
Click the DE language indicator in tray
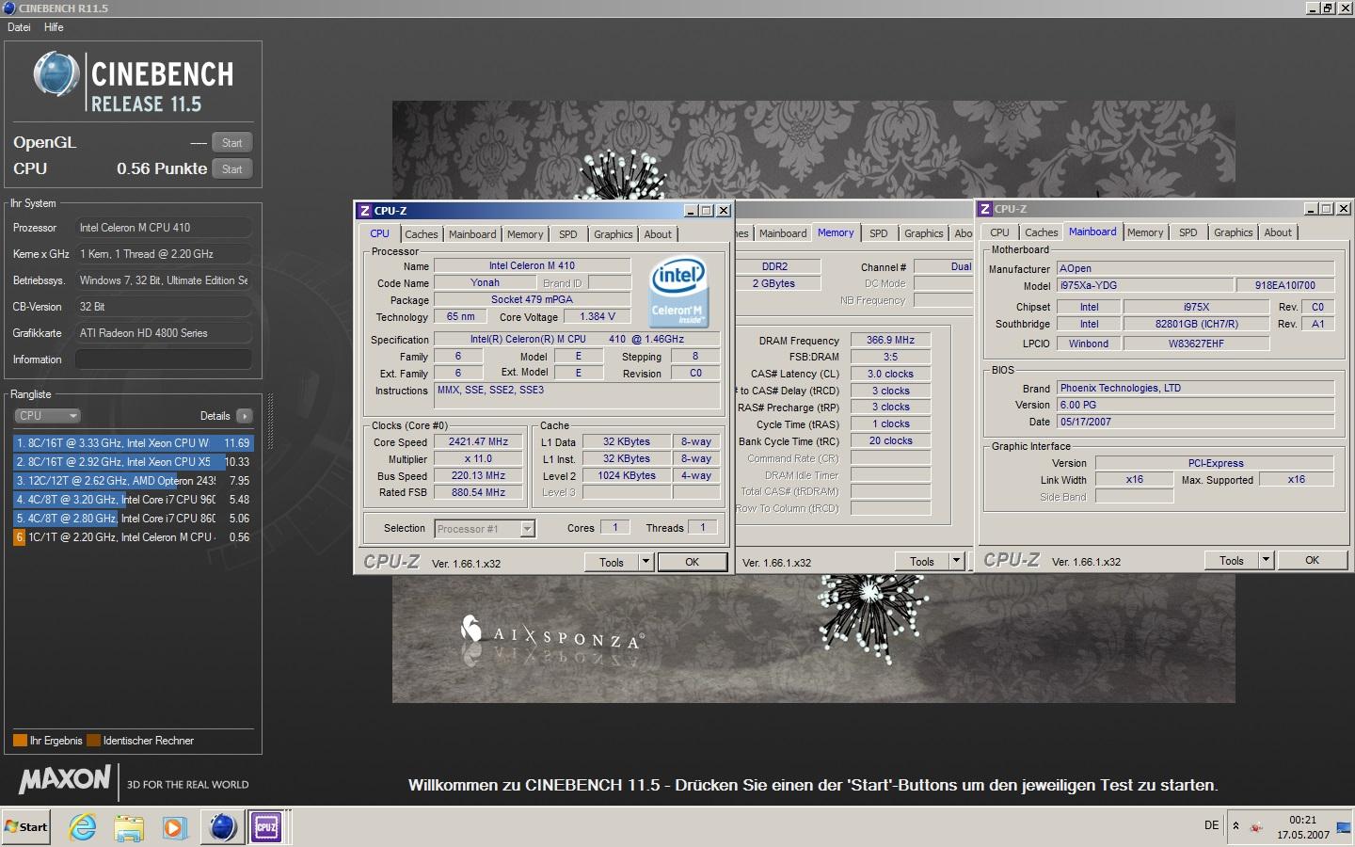click(x=1212, y=825)
